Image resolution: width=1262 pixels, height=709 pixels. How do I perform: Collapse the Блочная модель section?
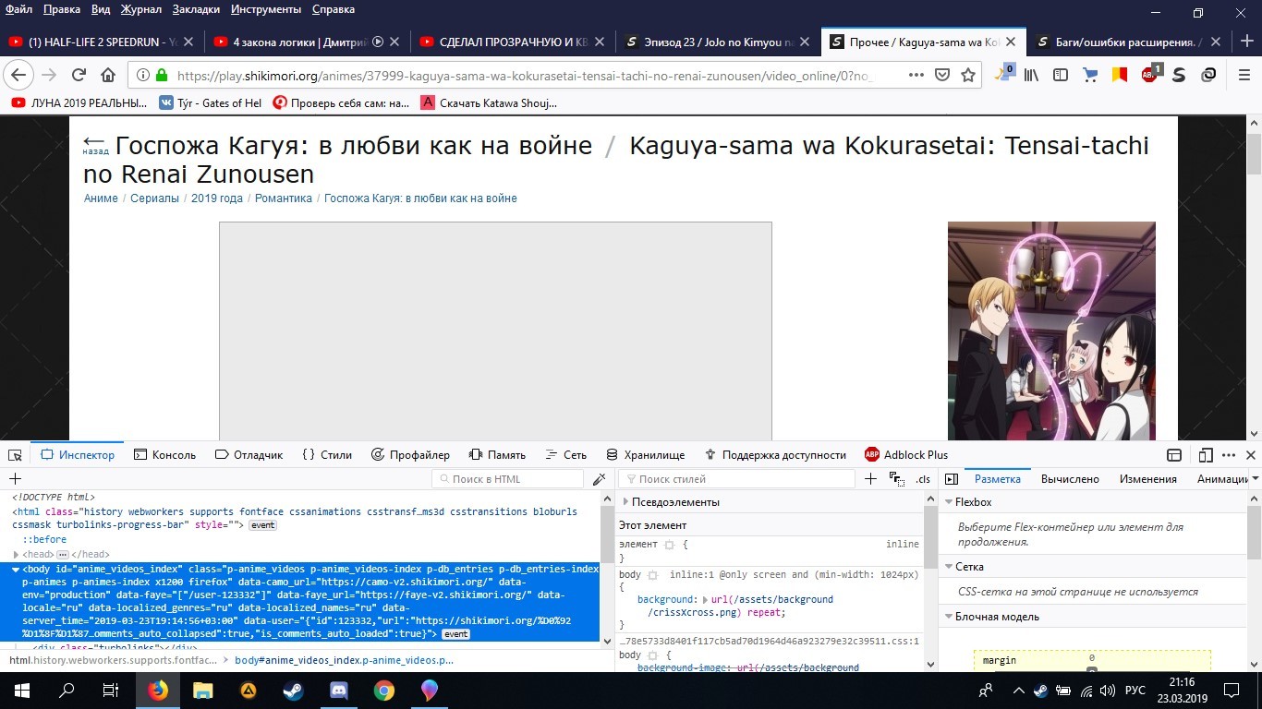[948, 617]
